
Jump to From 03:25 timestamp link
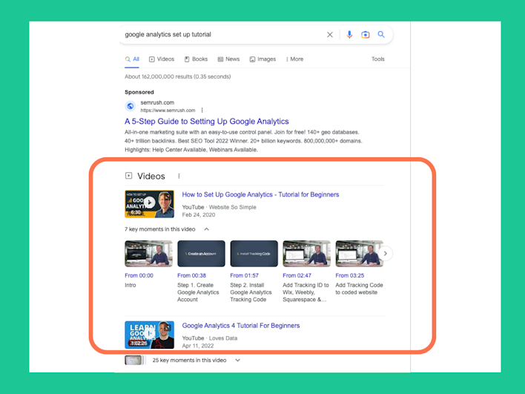350,275
